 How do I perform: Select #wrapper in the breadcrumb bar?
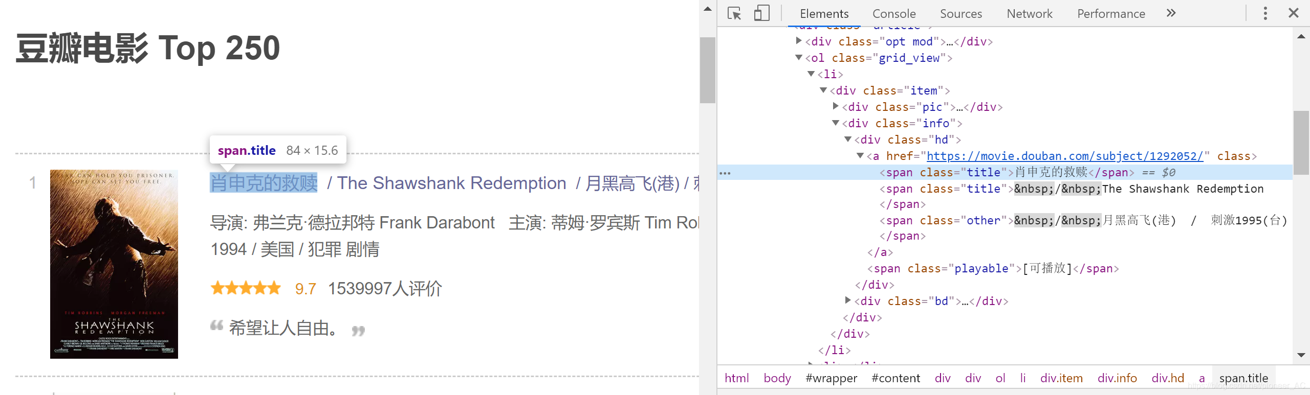pyautogui.click(x=831, y=378)
